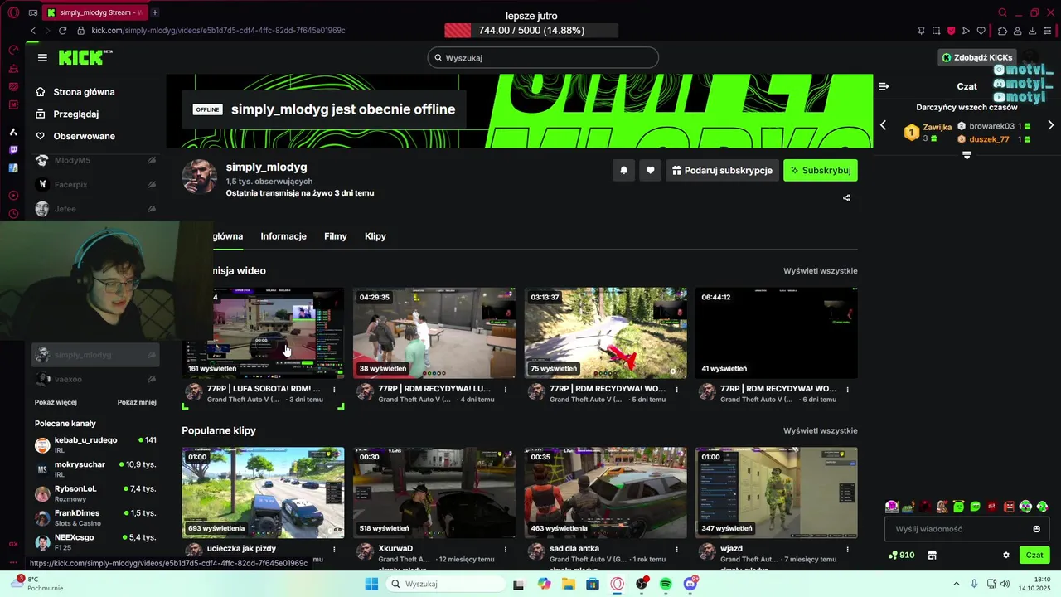Click Pokaż mniej in followed channels
Viewport: 1061px width, 597px height.
[137, 403]
